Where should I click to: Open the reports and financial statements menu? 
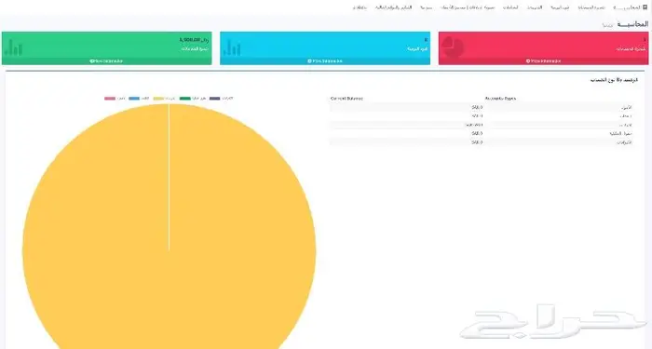[393, 7]
